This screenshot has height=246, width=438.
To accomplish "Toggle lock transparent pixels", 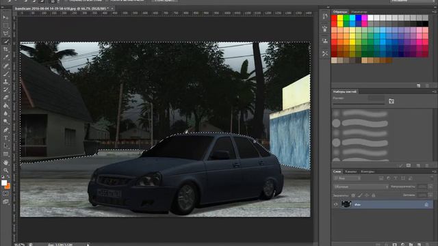I will 353,195.
